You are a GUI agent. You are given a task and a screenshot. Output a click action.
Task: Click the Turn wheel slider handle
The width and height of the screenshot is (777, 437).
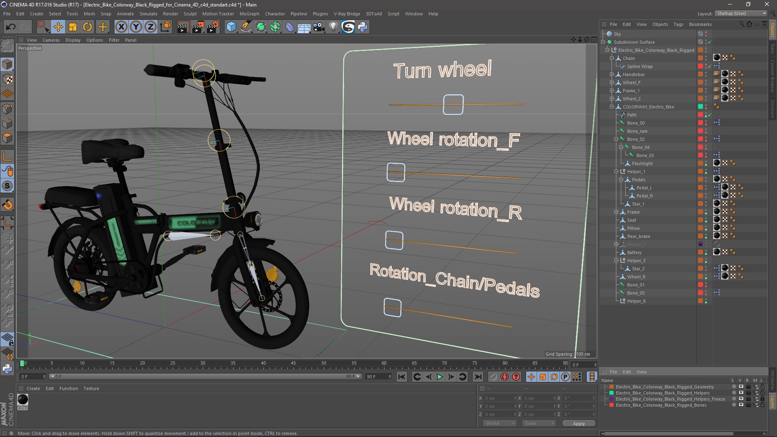453,104
